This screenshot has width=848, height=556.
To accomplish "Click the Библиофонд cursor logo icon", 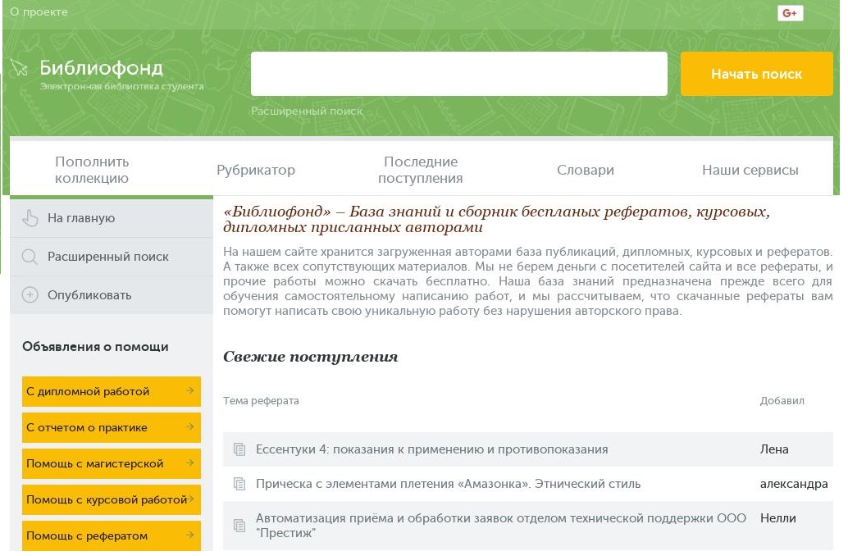I will 19,67.
